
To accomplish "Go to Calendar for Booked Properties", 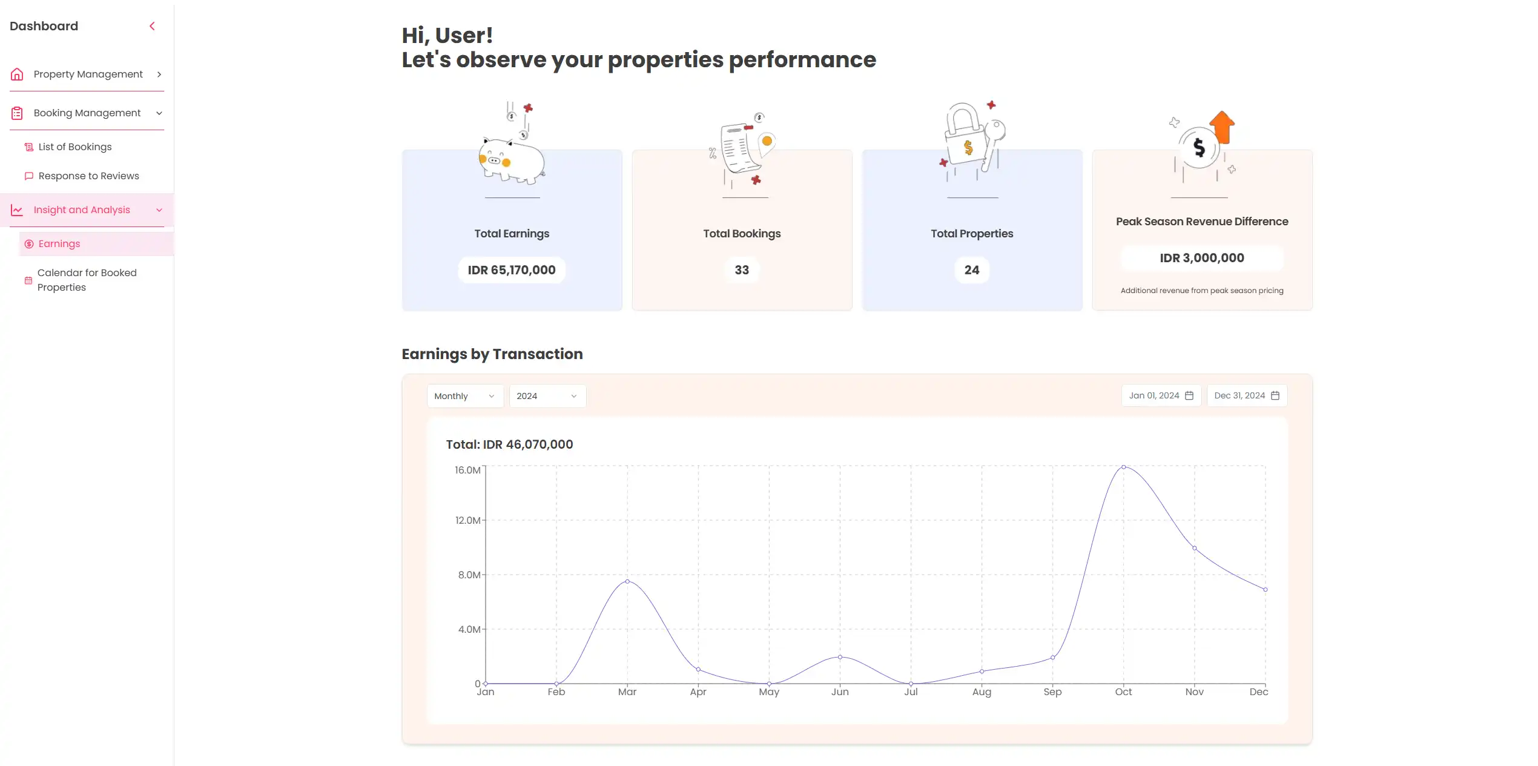I will tap(87, 280).
